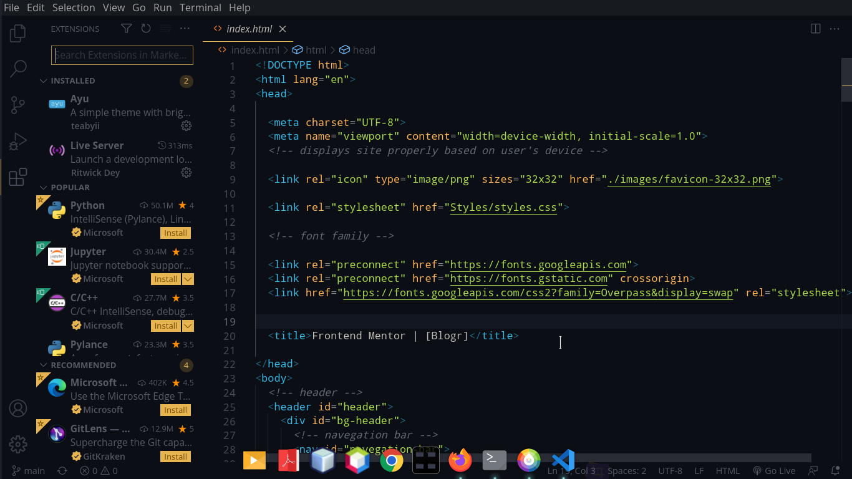Open Extensions views and more actions menu
852x479 pixels.
tap(185, 29)
